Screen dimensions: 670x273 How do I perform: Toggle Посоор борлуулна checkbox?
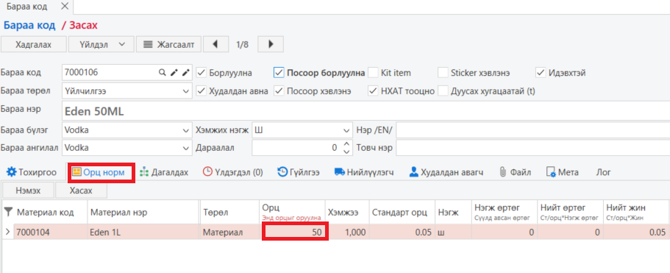[279, 73]
